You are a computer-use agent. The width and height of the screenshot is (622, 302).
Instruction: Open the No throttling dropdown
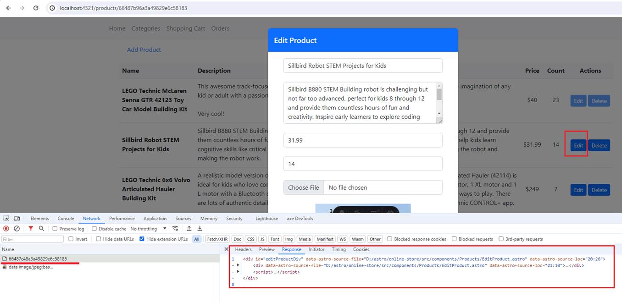pos(148,229)
